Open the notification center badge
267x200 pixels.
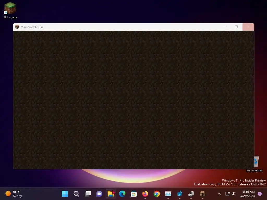tap(260, 193)
